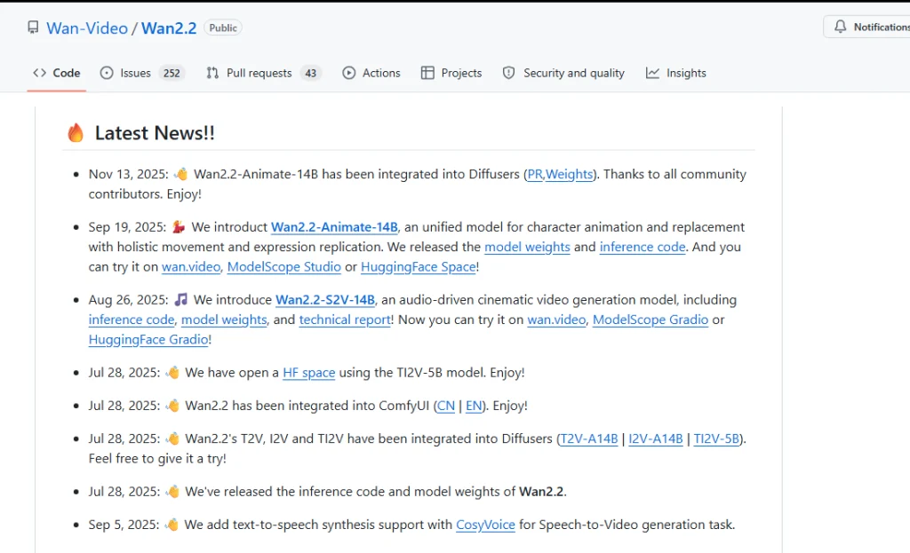The height and width of the screenshot is (553, 910).
Task: Click the fire emoji beside Latest News
Action: (x=76, y=133)
